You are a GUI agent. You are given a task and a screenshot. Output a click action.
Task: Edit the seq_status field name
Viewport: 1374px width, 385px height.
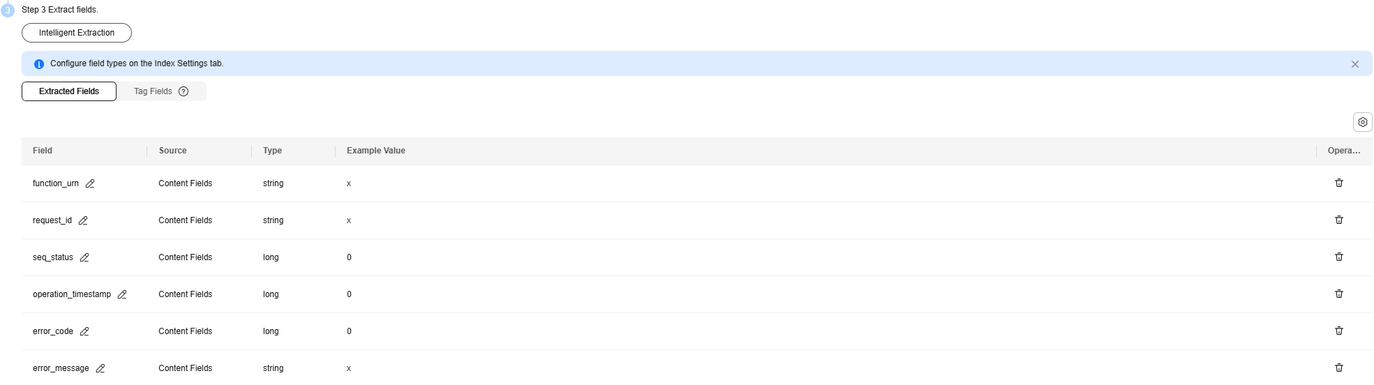[x=84, y=257]
